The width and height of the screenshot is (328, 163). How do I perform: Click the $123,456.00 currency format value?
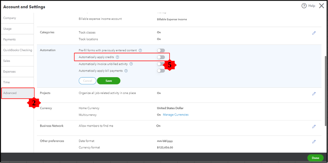point(165,148)
